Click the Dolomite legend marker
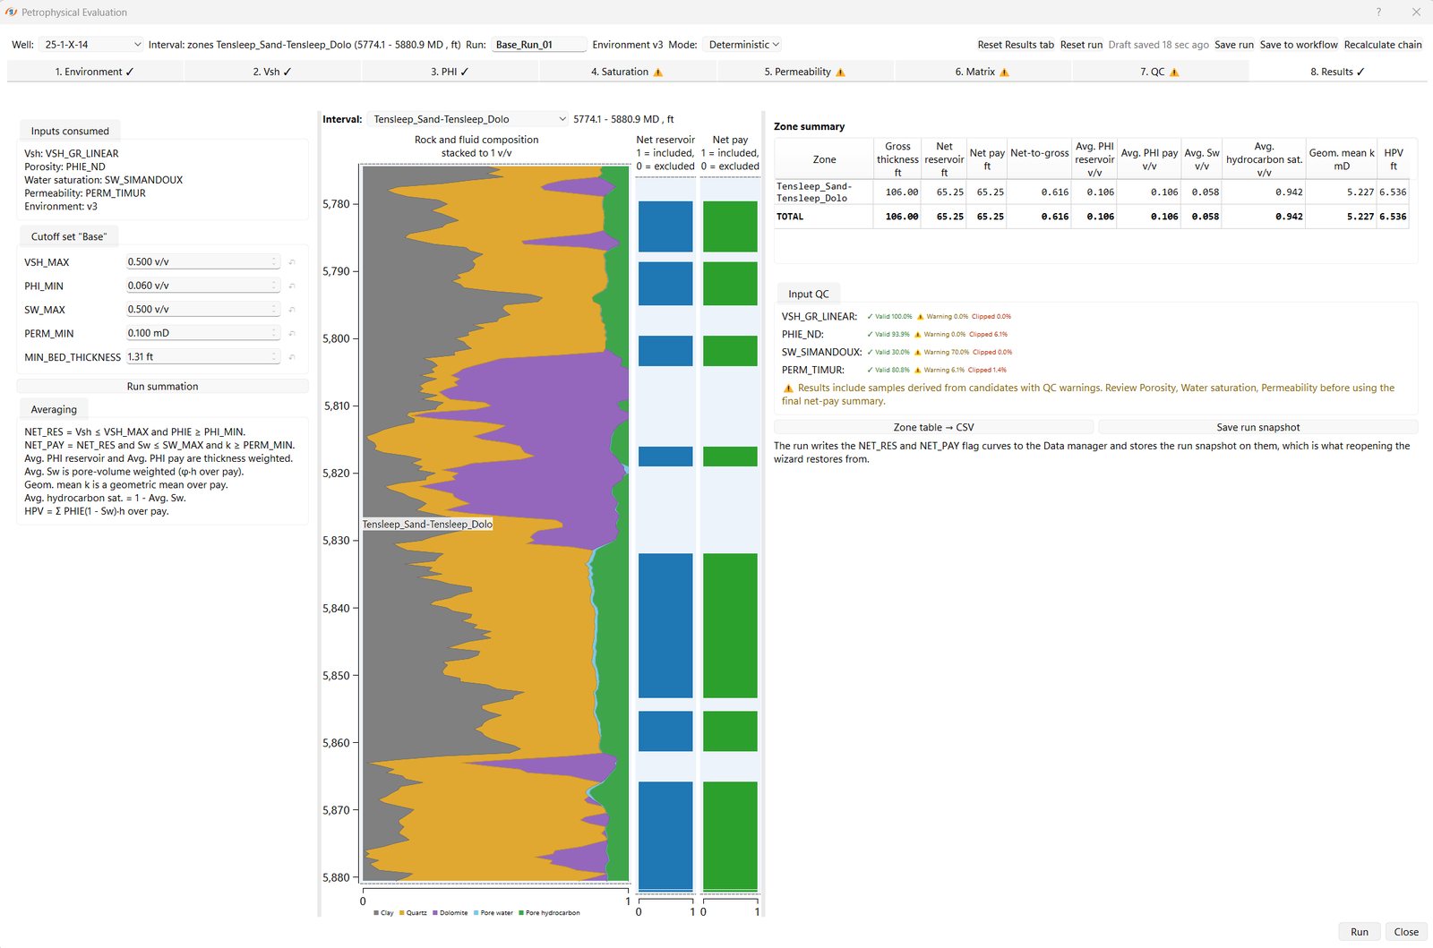The image size is (1433, 948). click(x=435, y=913)
